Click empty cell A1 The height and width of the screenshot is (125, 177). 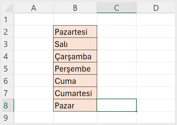tap(33, 19)
